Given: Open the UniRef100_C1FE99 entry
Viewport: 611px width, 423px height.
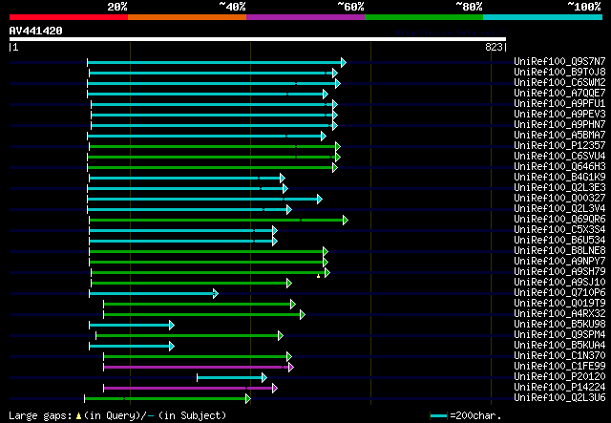Looking at the screenshot, I should (x=559, y=367).
